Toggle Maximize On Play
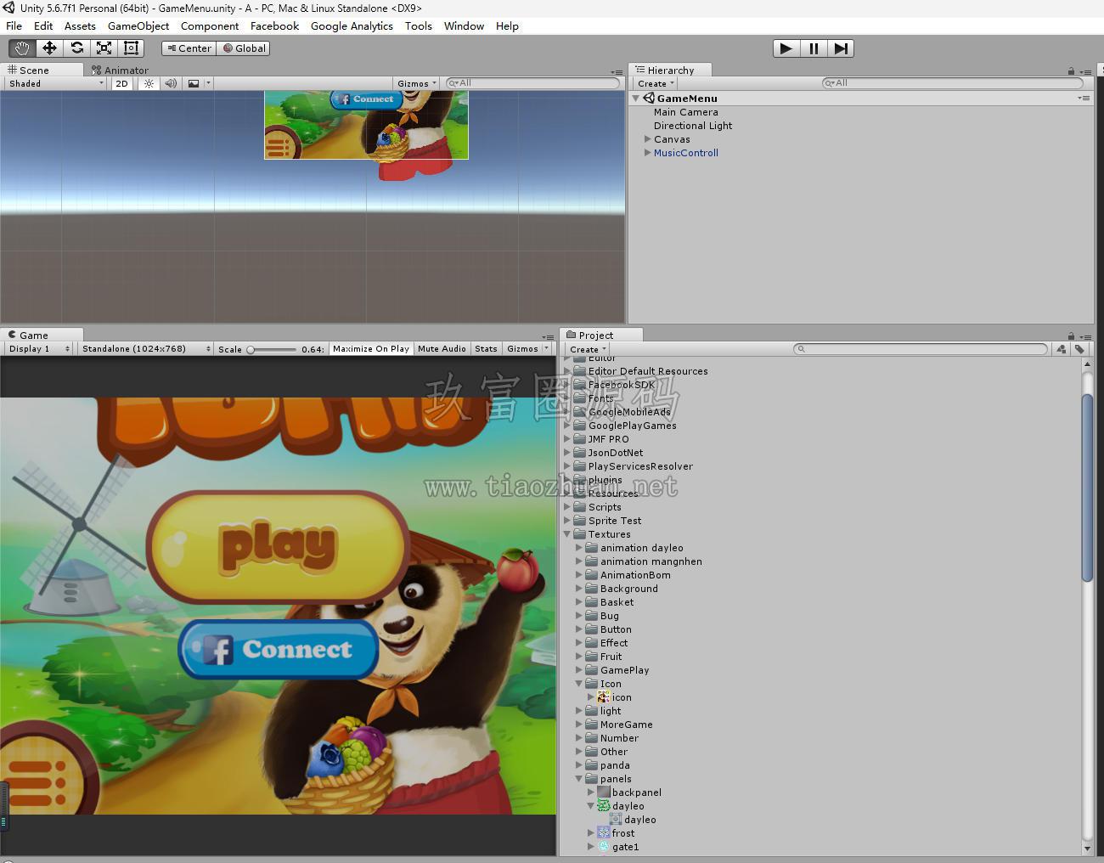 371,348
